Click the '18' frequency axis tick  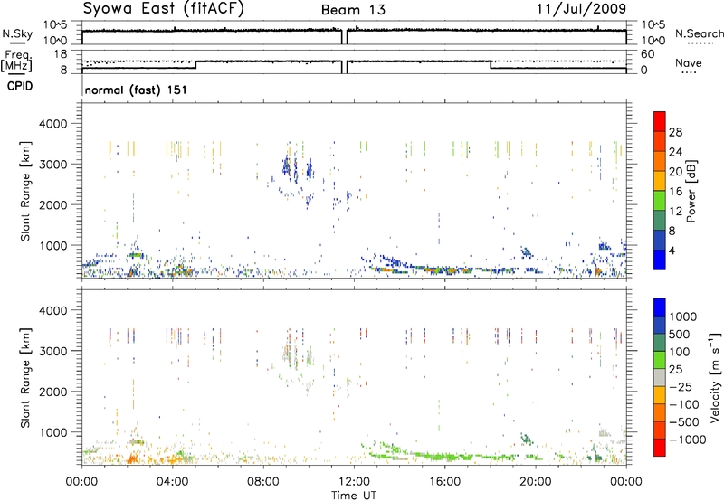(x=61, y=54)
